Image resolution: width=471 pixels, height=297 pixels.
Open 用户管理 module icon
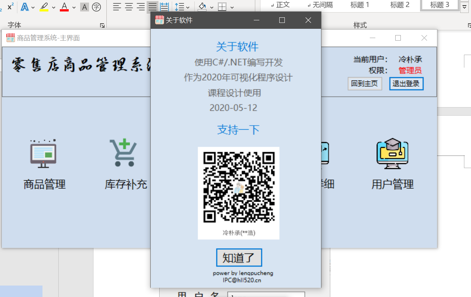[392, 154]
